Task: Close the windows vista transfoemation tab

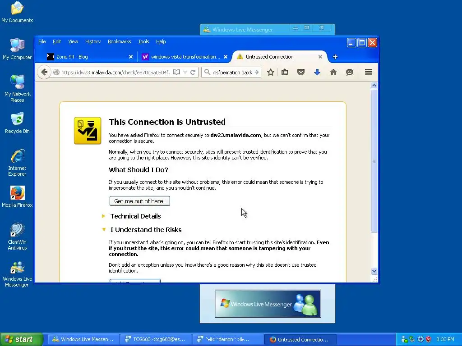Action: coord(226,57)
